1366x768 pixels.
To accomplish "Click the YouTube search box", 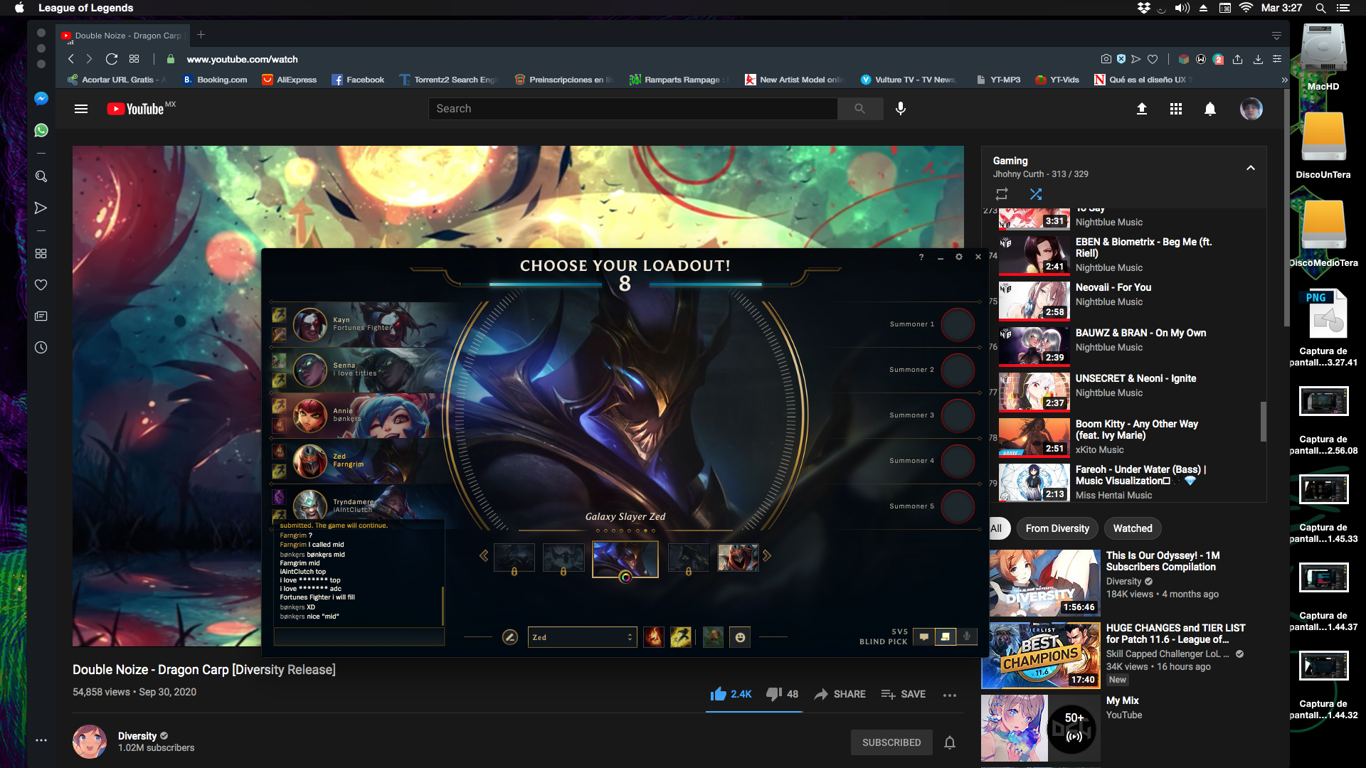I will (633, 109).
